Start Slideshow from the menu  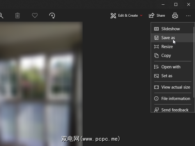click(x=172, y=29)
